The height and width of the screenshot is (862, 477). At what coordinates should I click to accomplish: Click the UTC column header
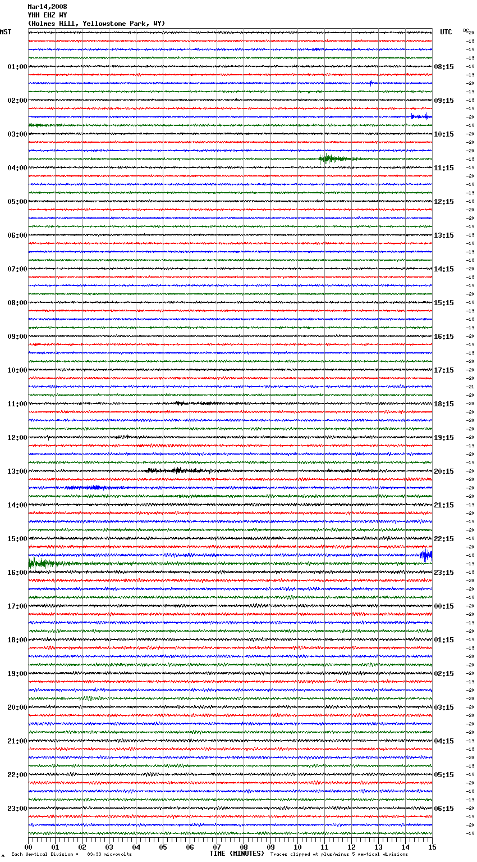(x=446, y=32)
